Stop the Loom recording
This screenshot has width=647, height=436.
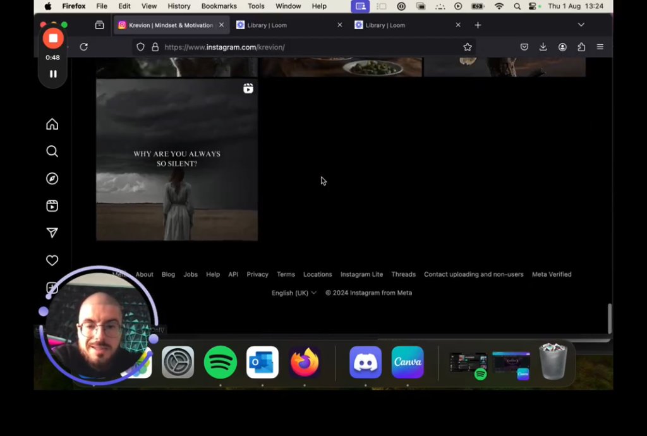click(x=53, y=39)
